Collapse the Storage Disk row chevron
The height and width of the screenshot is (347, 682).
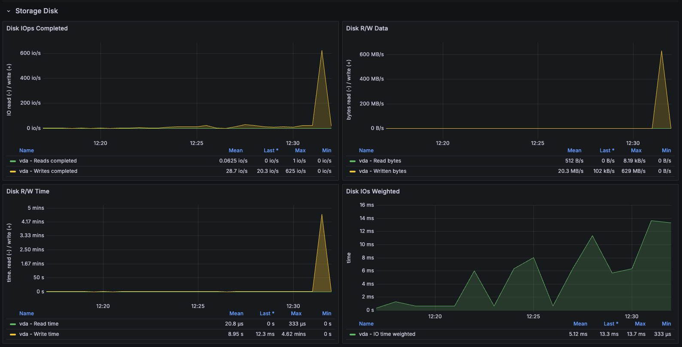click(9, 11)
